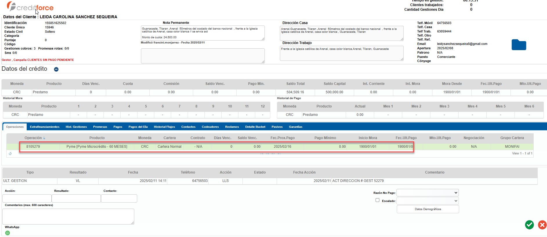Screen dimensions: 547x237
Task: Click the CLIENTES SIN PAGO PENDIENTE campaign text
Action: (x=50, y=60)
